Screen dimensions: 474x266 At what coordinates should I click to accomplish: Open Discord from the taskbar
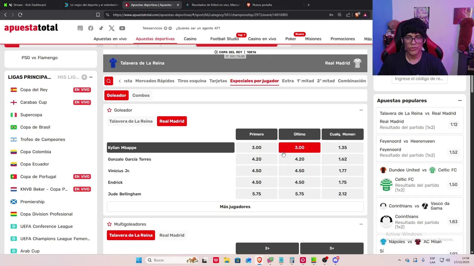coord(336,260)
